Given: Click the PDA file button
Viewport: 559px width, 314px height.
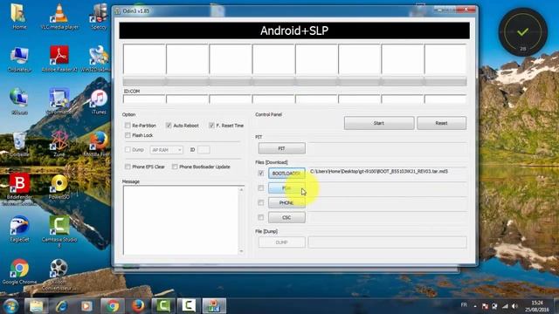Looking at the screenshot, I should 286,188.
